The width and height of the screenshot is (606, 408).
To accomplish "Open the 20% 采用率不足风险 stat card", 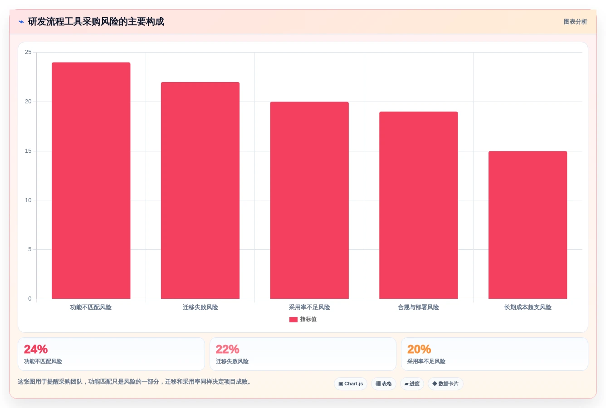I will [494, 354].
